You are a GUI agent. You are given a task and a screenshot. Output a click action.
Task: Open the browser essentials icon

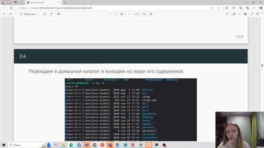247,8
